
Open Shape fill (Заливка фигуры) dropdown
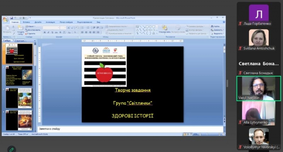point(195,26)
